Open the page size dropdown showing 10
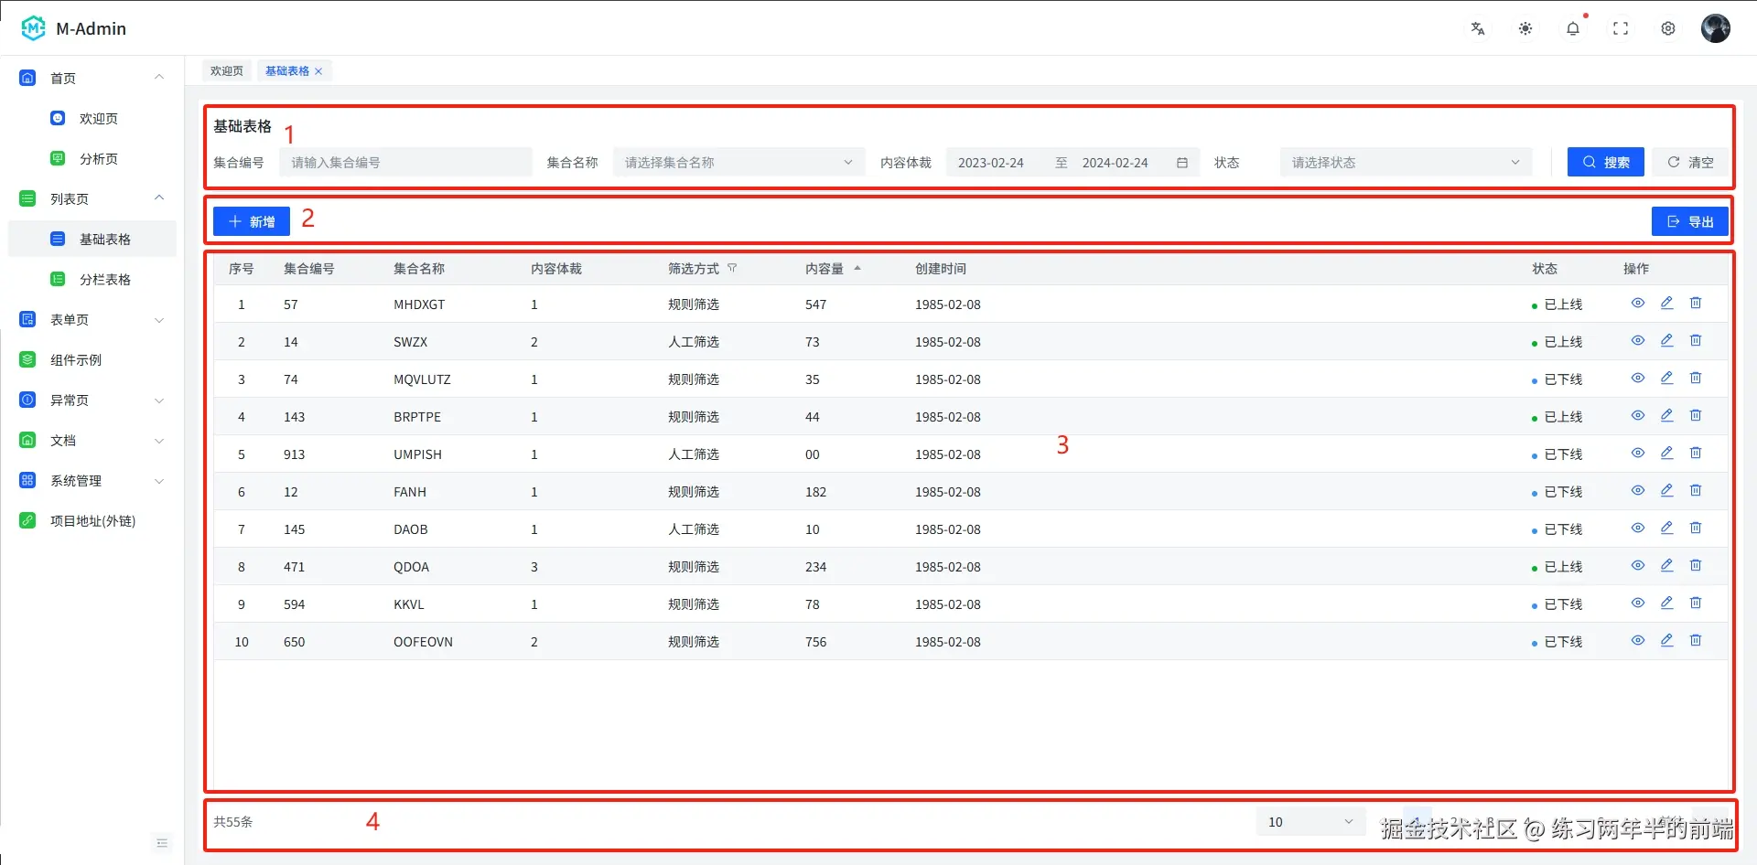 point(1310,822)
